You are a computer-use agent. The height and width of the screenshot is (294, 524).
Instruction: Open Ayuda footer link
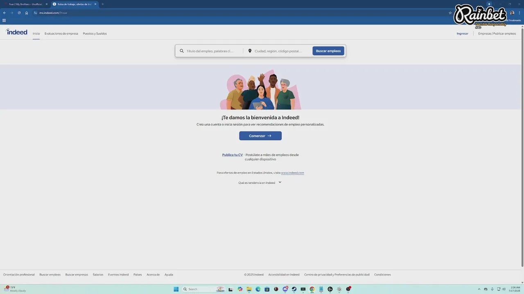pos(169,275)
